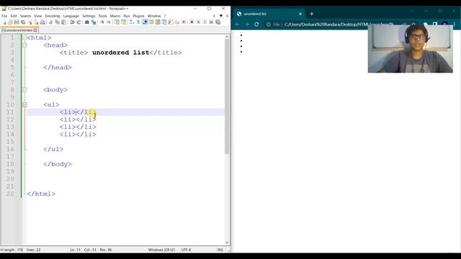Click Run Macro Multiple Times icon
Screen dimensions: 461x259
click(x=211, y=22)
